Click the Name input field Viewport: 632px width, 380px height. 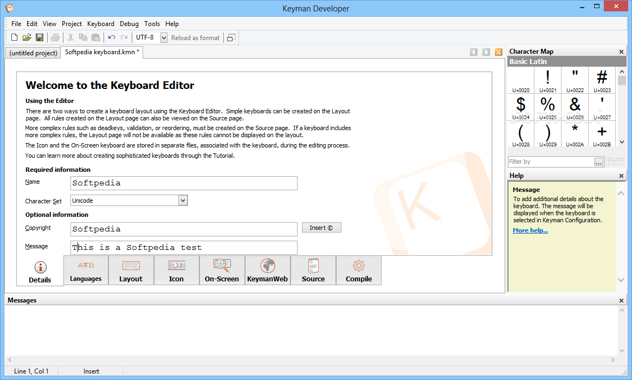point(184,183)
